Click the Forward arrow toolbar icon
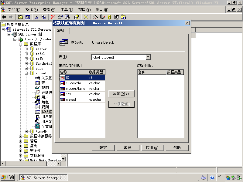Viewport: 243px width, 182px height. (11, 17)
